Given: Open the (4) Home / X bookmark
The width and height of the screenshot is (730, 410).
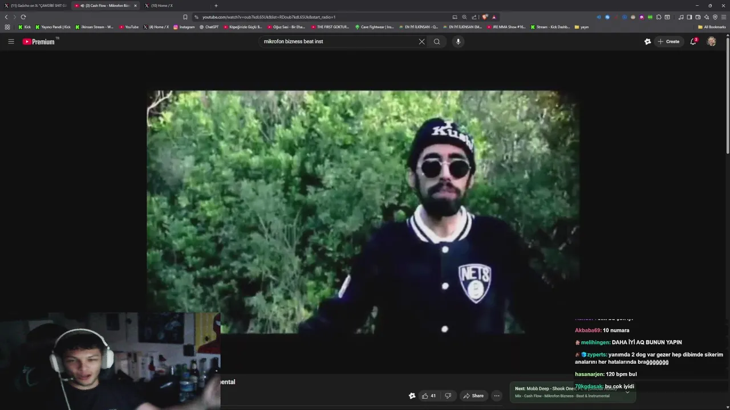Looking at the screenshot, I should pyautogui.click(x=156, y=27).
